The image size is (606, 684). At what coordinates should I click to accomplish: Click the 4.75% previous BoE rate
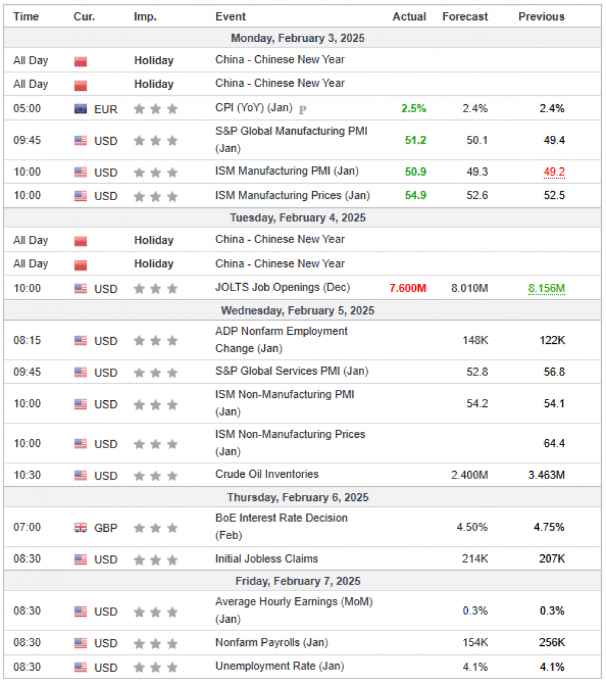[549, 528]
